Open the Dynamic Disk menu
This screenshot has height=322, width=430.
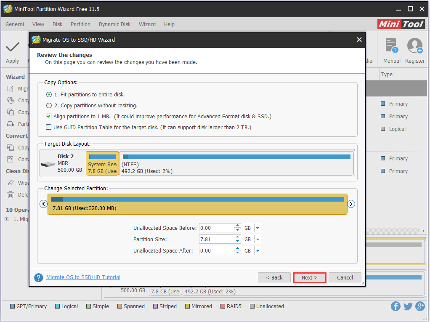click(x=114, y=24)
